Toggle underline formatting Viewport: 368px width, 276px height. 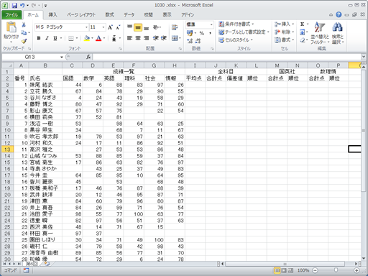(55, 38)
